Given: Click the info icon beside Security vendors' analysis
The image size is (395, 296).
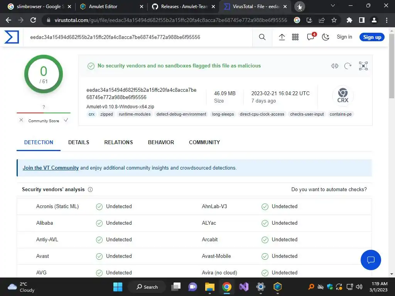Looking at the screenshot, I should point(90,190).
